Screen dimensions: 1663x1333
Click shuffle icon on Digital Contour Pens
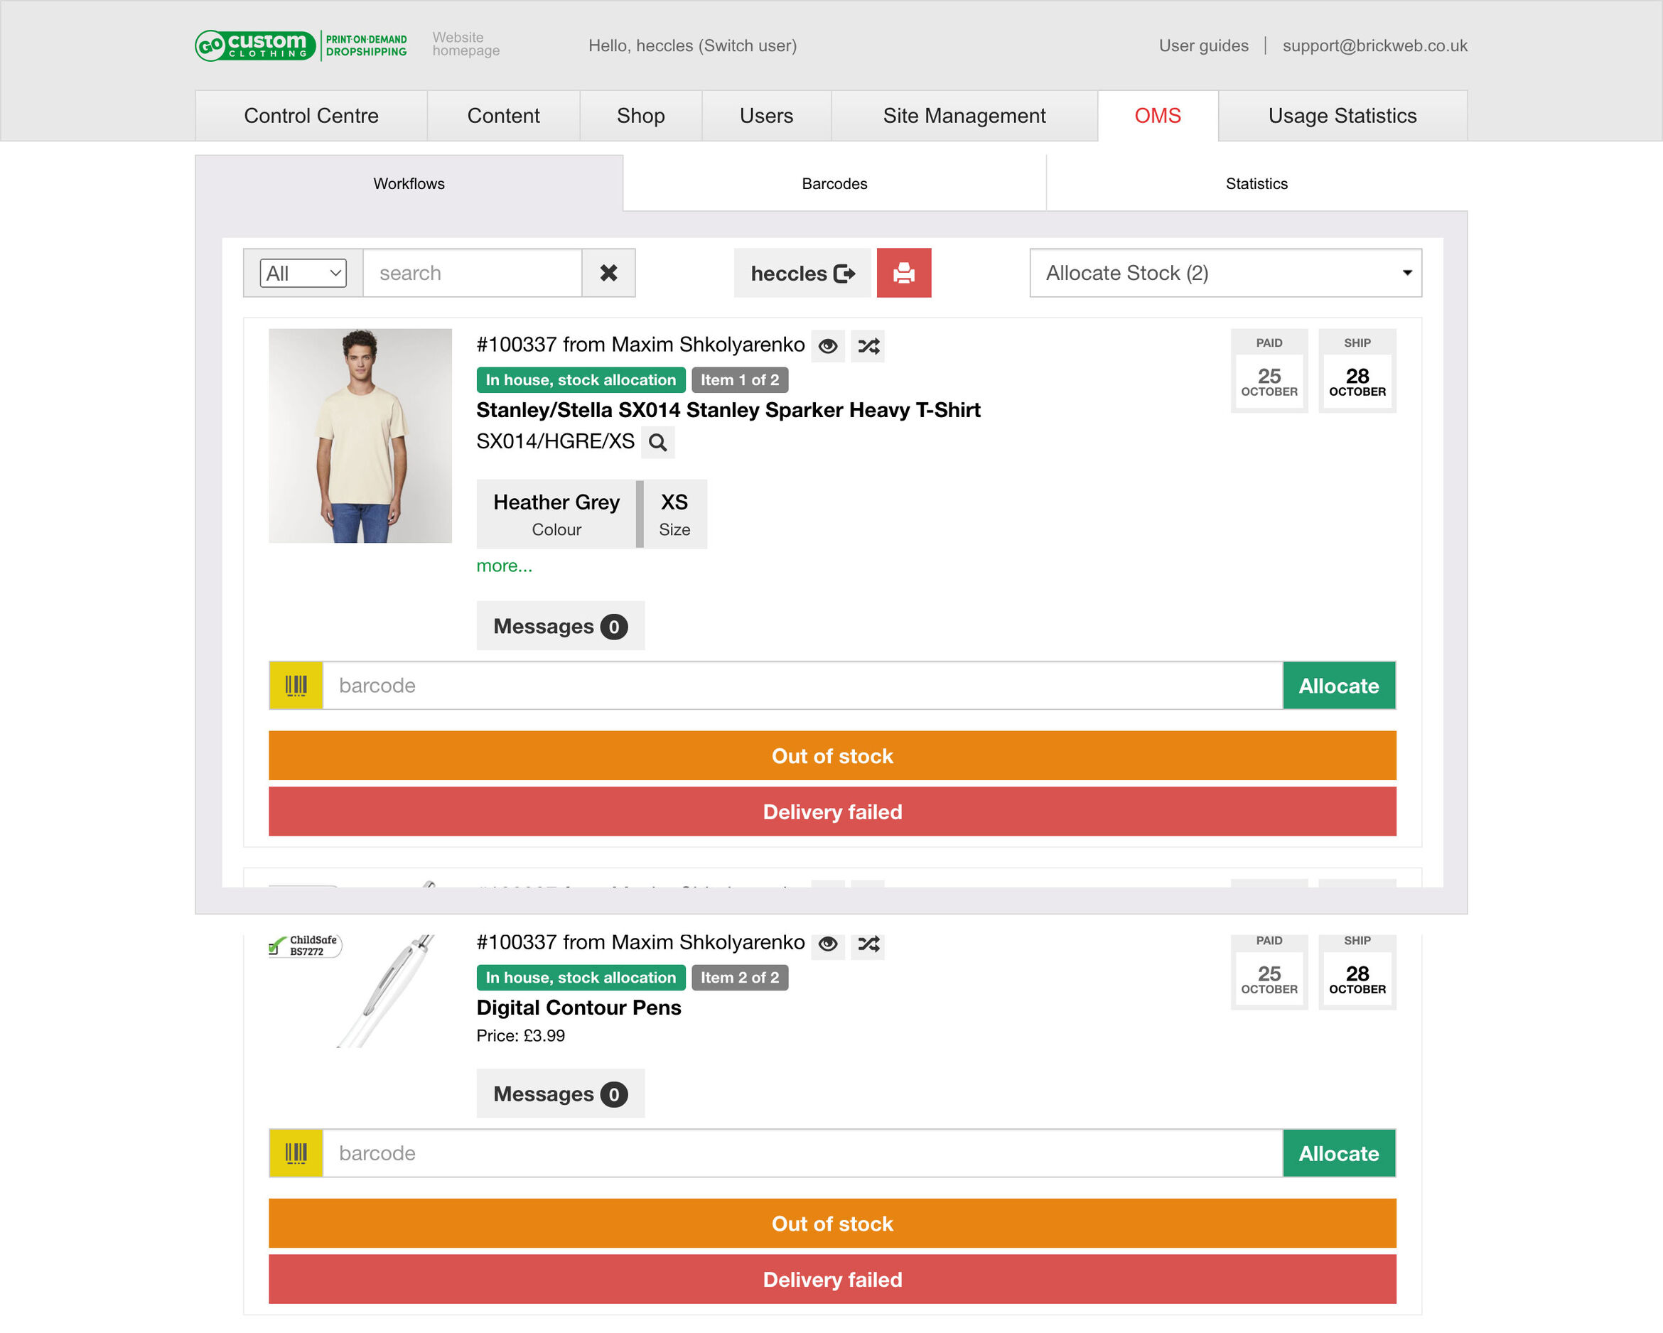(x=868, y=944)
